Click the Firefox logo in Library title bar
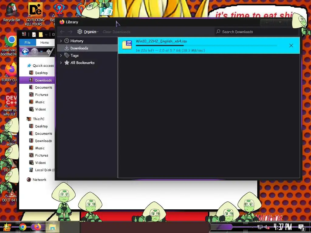Viewport: 311px width, 233px height. [x=62, y=22]
